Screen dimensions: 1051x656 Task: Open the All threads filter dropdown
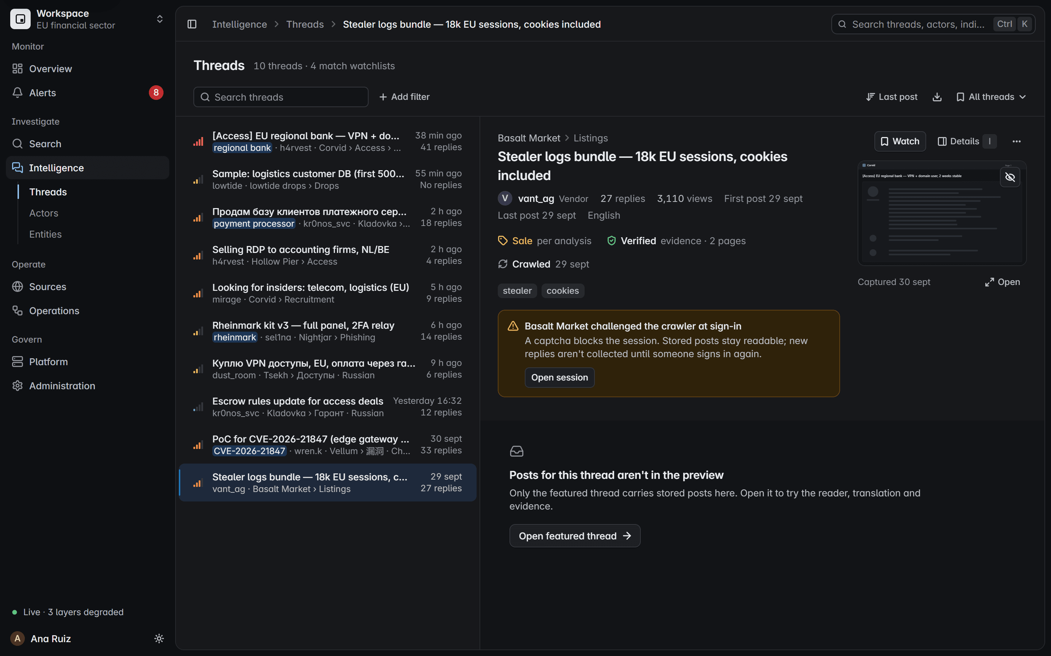click(x=991, y=97)
